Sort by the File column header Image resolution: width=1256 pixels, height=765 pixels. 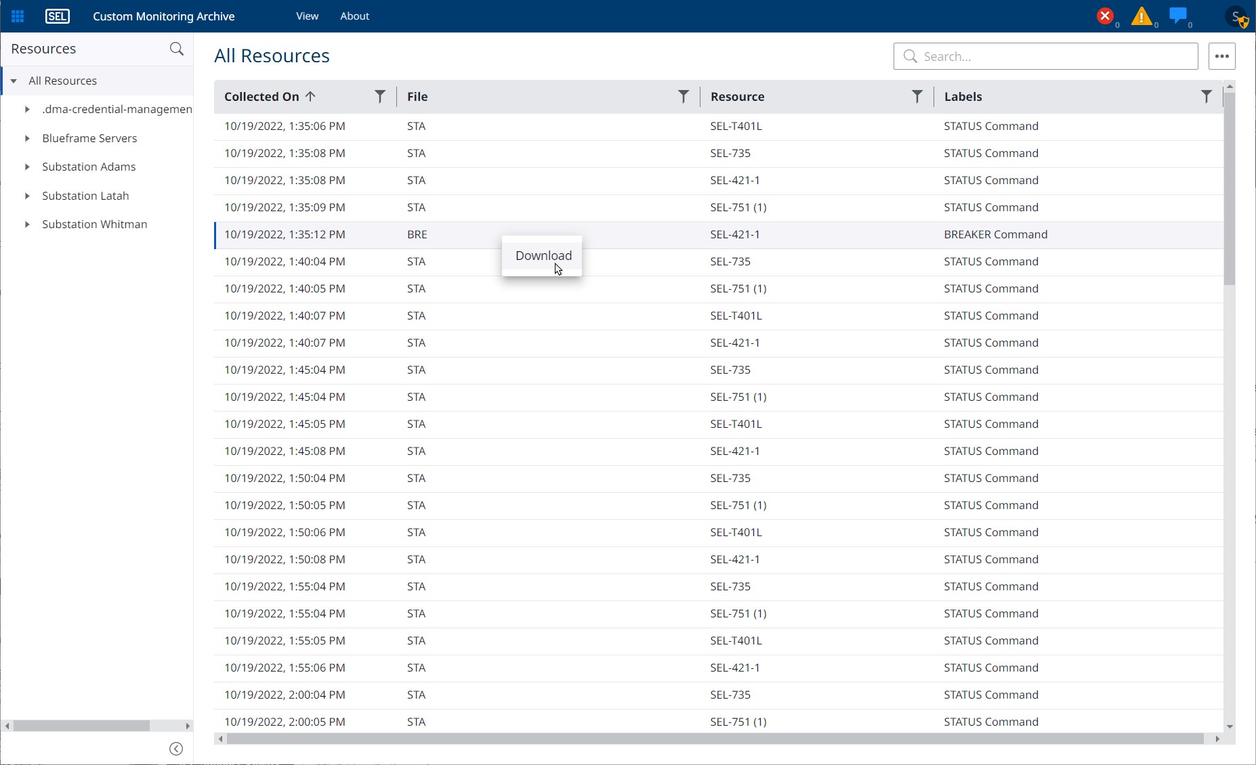417,97
